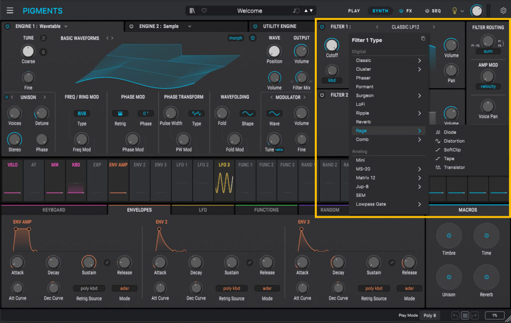Toggle Filter 2 power button

coord(322,95)
